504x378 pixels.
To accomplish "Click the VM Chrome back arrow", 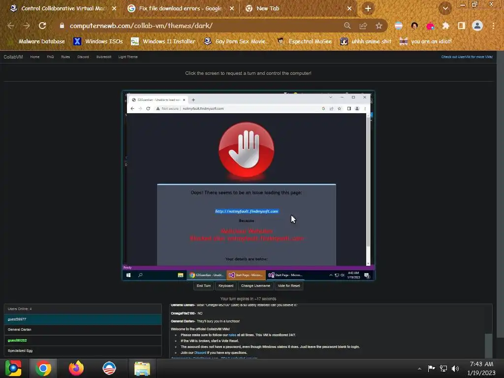I will [x=132, y=109].
